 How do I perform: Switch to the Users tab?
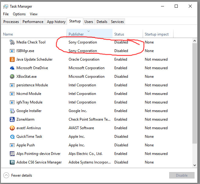pos(89,22)
